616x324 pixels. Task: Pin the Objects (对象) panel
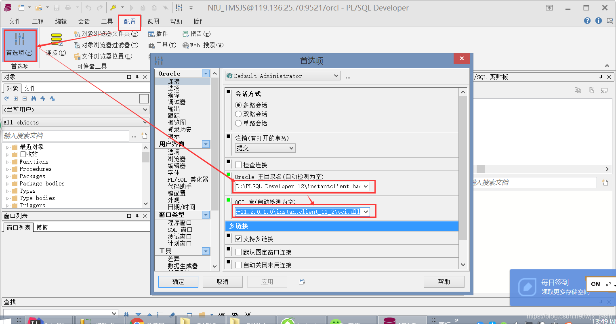tap(137, 77)
